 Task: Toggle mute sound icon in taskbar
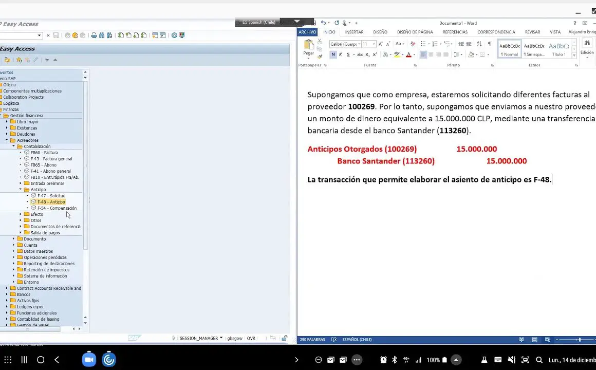(x=512, y=360)
